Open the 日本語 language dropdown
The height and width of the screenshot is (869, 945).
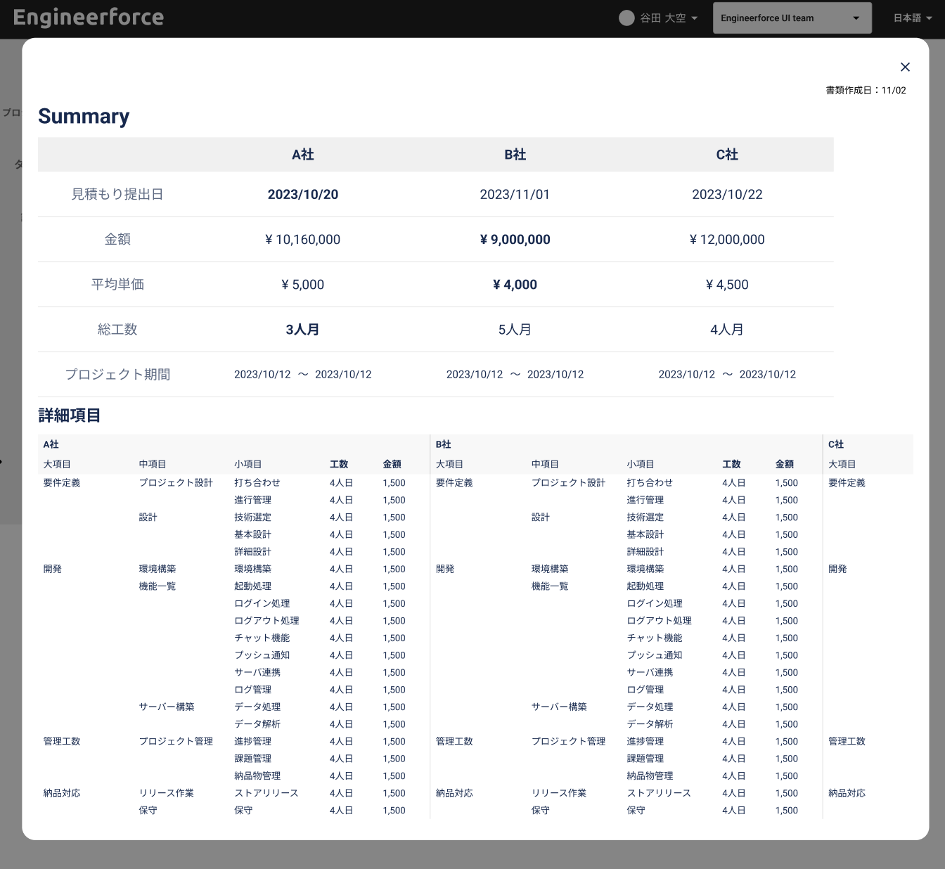[912, 18]
